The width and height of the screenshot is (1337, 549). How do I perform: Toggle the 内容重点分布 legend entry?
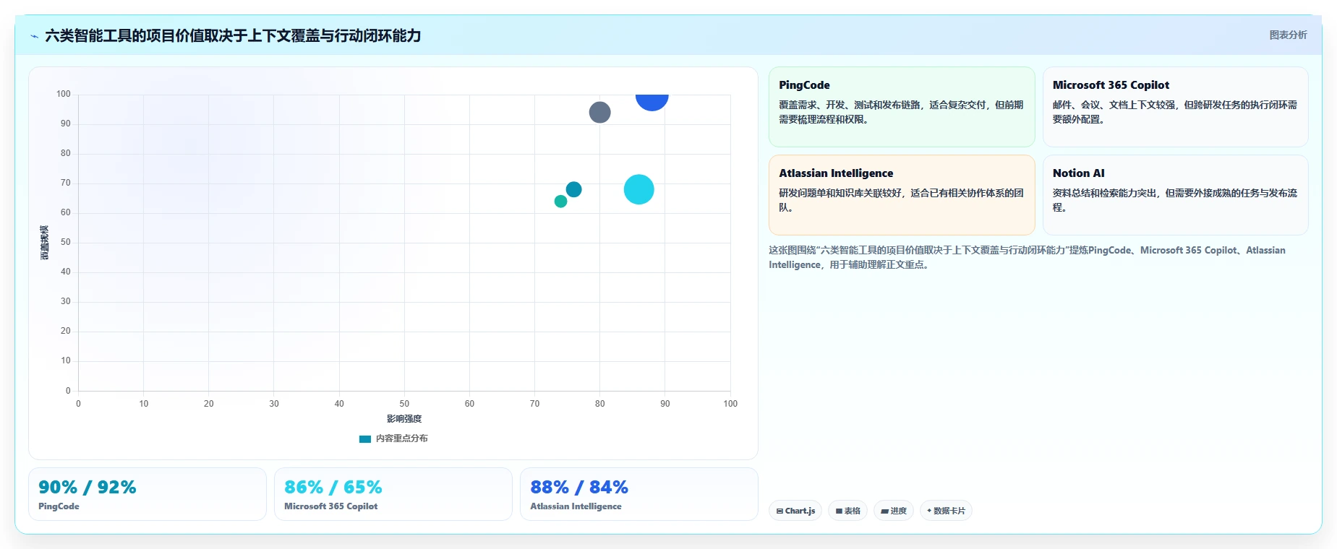[x=393, y=438]
